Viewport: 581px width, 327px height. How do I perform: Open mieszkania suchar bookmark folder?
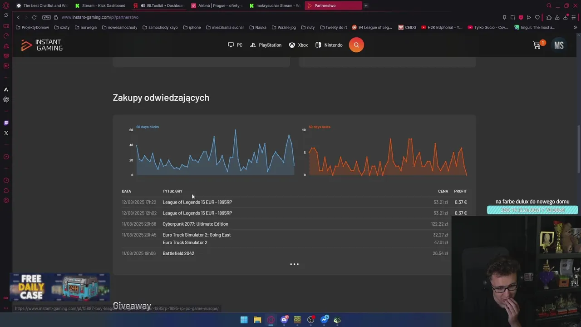[225, 27]
